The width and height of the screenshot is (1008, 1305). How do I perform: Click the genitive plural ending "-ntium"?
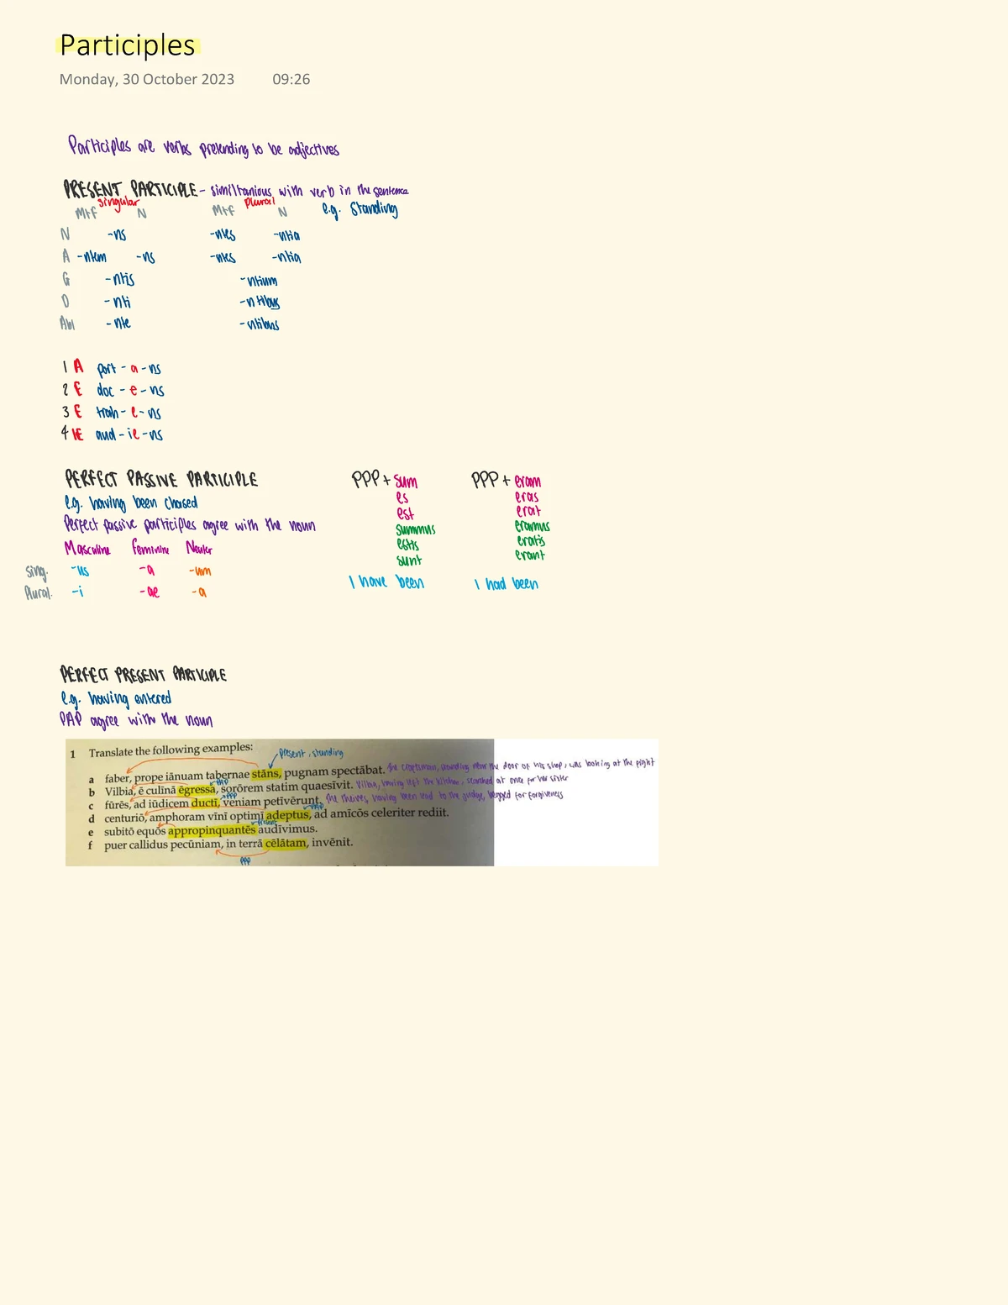coord(259,281)
